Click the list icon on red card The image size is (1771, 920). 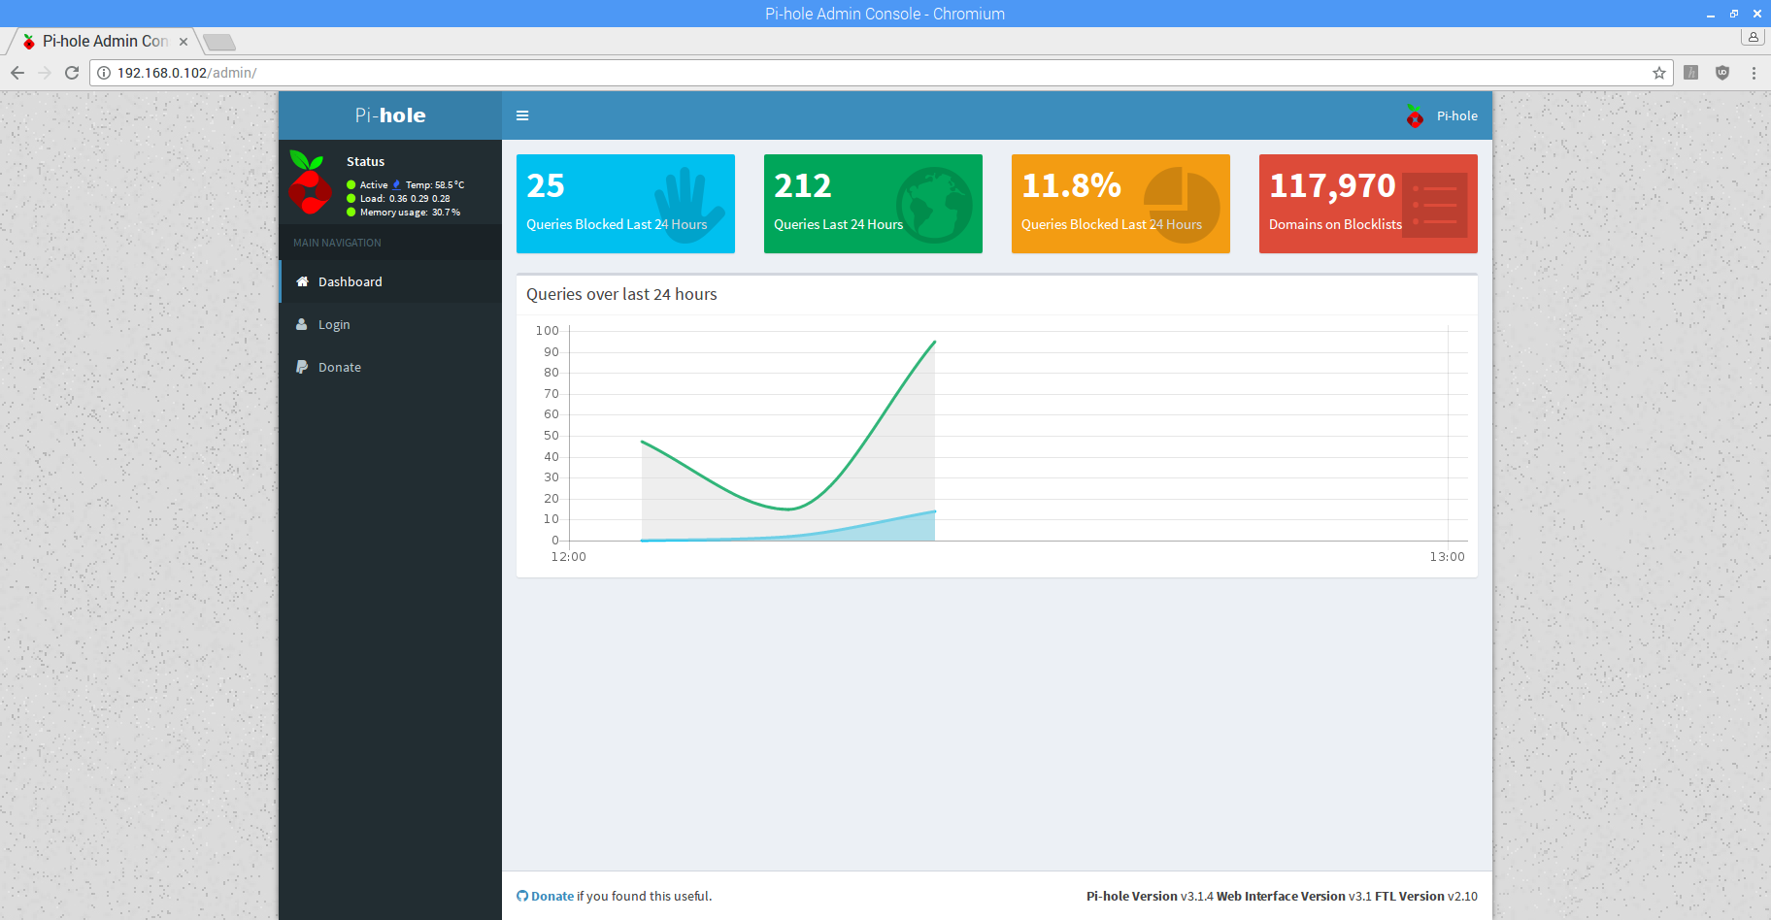click(1435, 205)
